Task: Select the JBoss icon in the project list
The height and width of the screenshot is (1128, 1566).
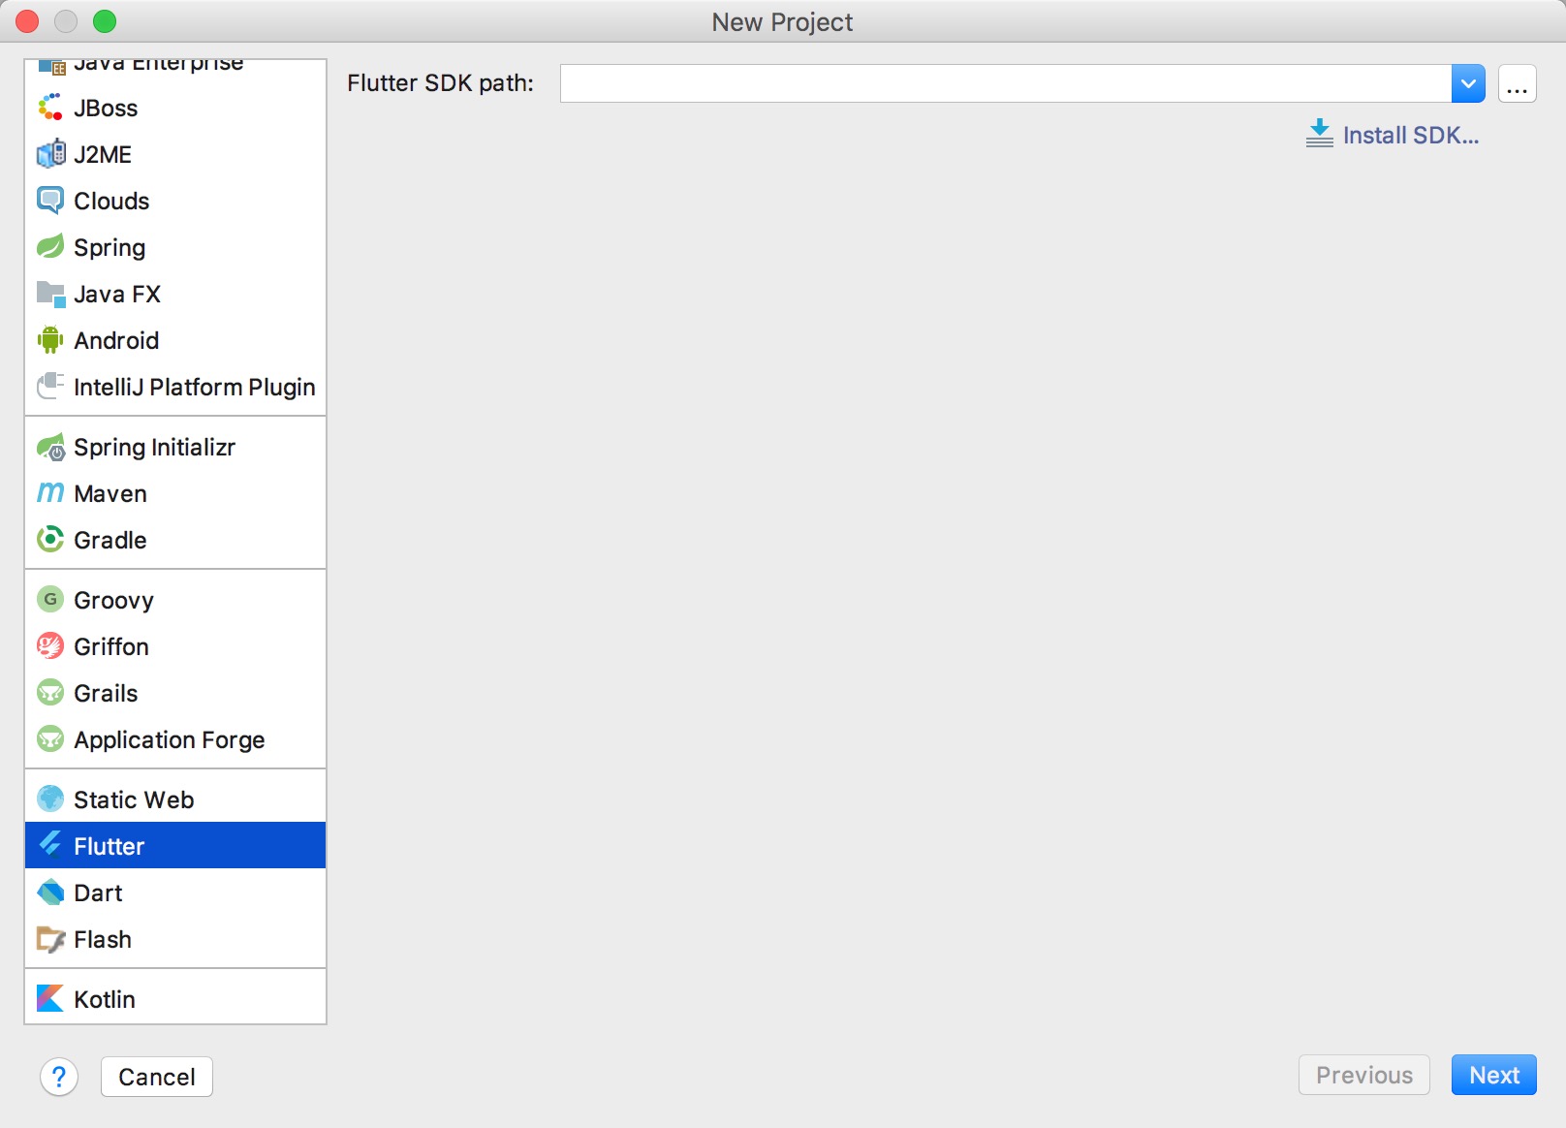Action: pos(50,108)
